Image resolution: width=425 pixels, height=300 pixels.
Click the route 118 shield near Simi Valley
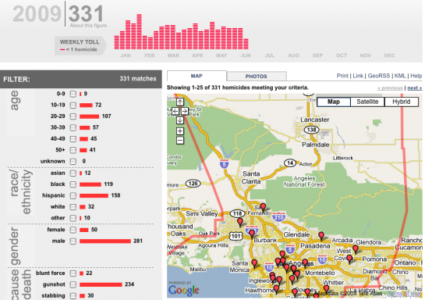[237, 213]
